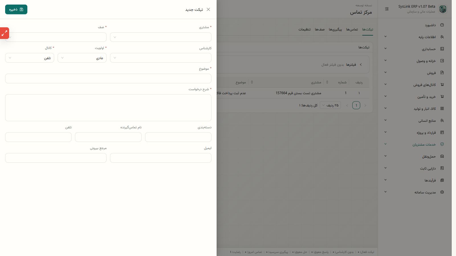Expand the حسابداری menu chevron
The image size is (456, 256).
click(x=385, y=49)
